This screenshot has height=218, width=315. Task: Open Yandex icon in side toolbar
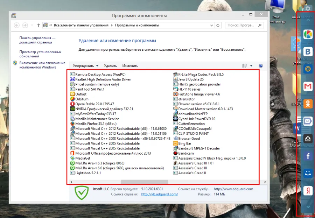point(308,190)
